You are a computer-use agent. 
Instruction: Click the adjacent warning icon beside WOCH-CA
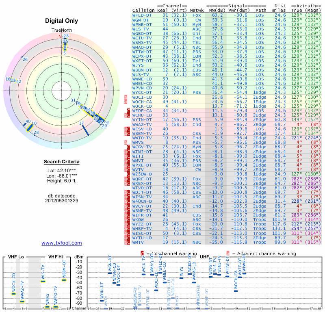[x=126, y=102]
